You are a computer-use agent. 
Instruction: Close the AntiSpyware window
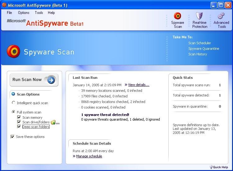coord(228,5)
